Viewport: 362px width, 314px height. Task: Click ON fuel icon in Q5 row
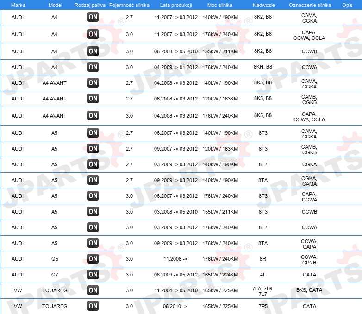93,258
